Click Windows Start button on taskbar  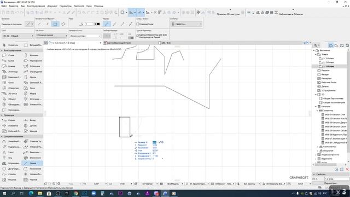(x=4, y=193)
